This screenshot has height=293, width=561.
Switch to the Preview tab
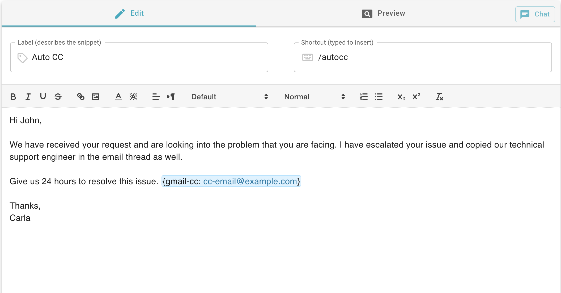point(384,13)
